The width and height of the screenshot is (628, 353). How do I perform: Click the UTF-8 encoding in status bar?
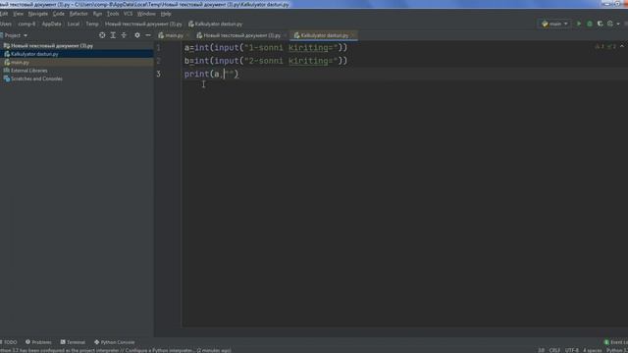tap(572, 350)
